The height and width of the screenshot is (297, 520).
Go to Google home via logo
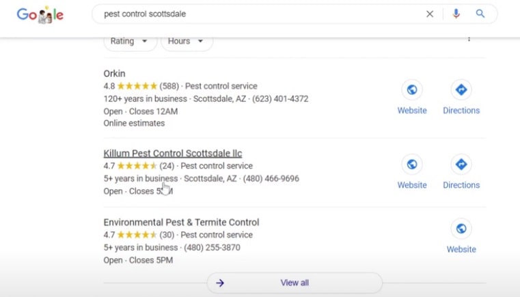coord(40,14)
